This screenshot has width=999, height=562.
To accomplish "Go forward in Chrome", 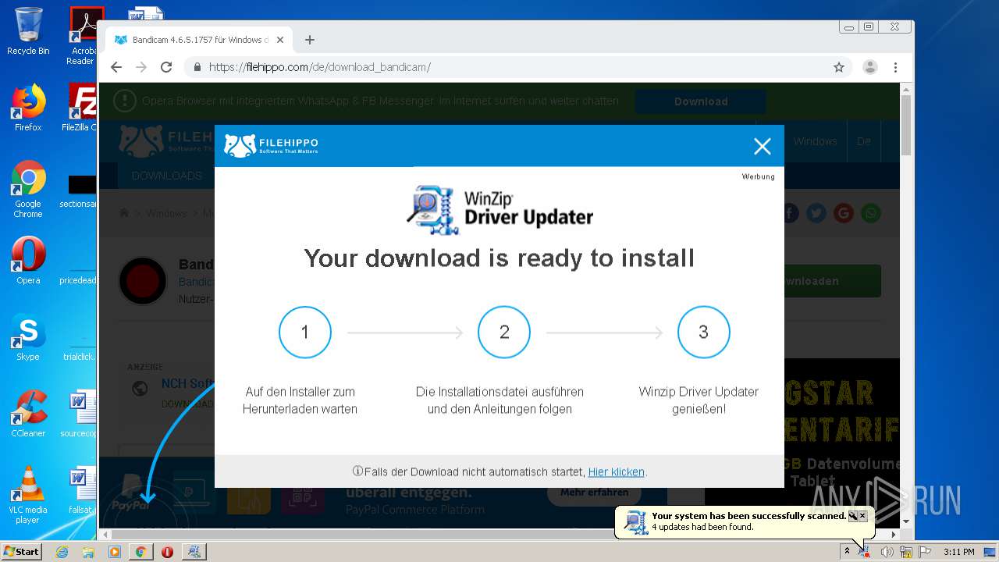I will pos(141,67).
